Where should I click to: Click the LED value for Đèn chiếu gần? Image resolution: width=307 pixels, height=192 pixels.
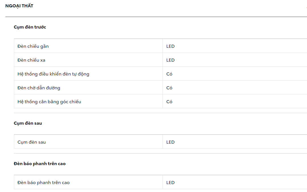pos(170,46)
